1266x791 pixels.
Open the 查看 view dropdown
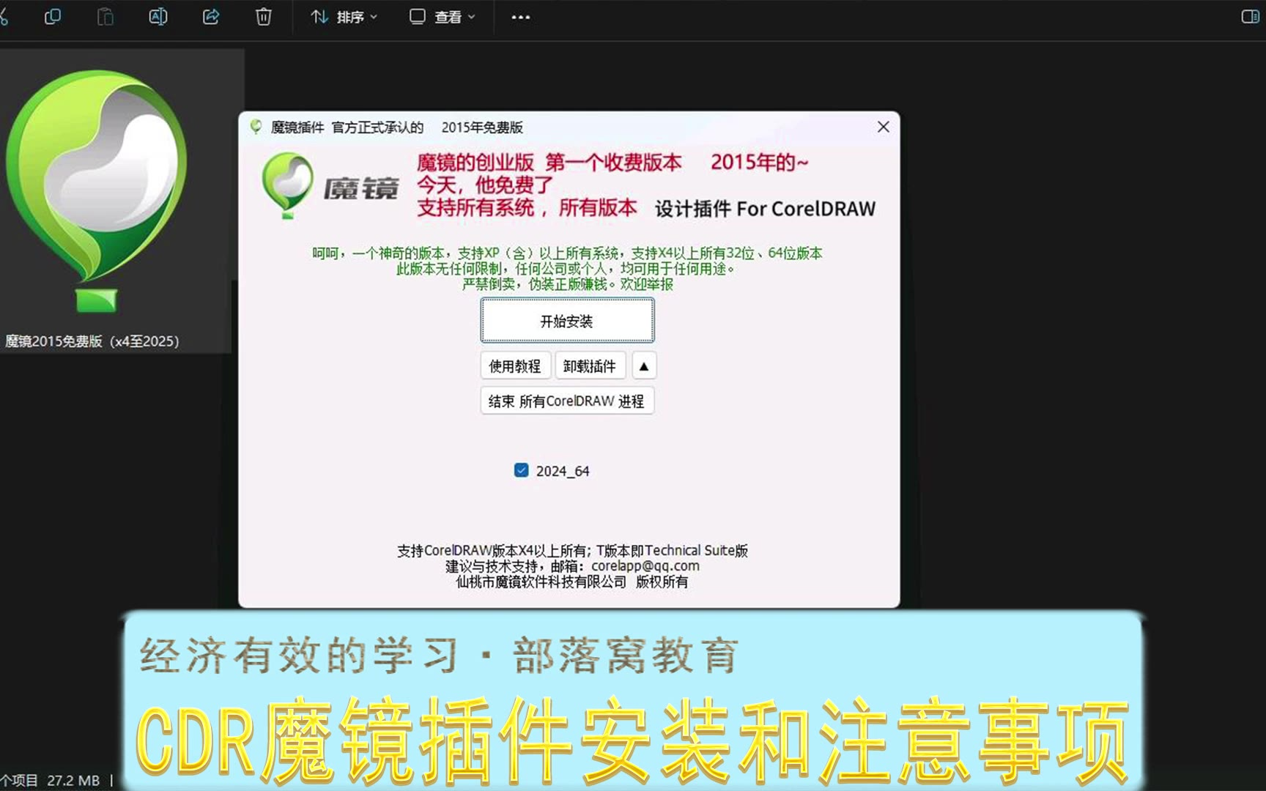pyautogui.click(x=443, y=17)
